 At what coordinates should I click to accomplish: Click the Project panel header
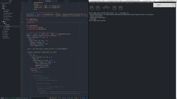[x=10, y=1]
